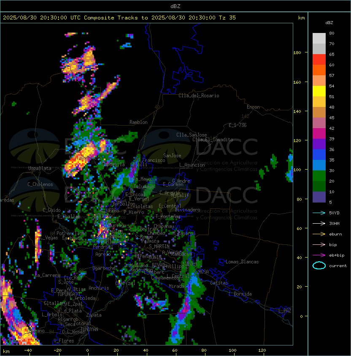Select the red 60 dBZ color swatch
Image resolution: width=351 pixels, height=356 pixels.
click(x=319, y=60)
